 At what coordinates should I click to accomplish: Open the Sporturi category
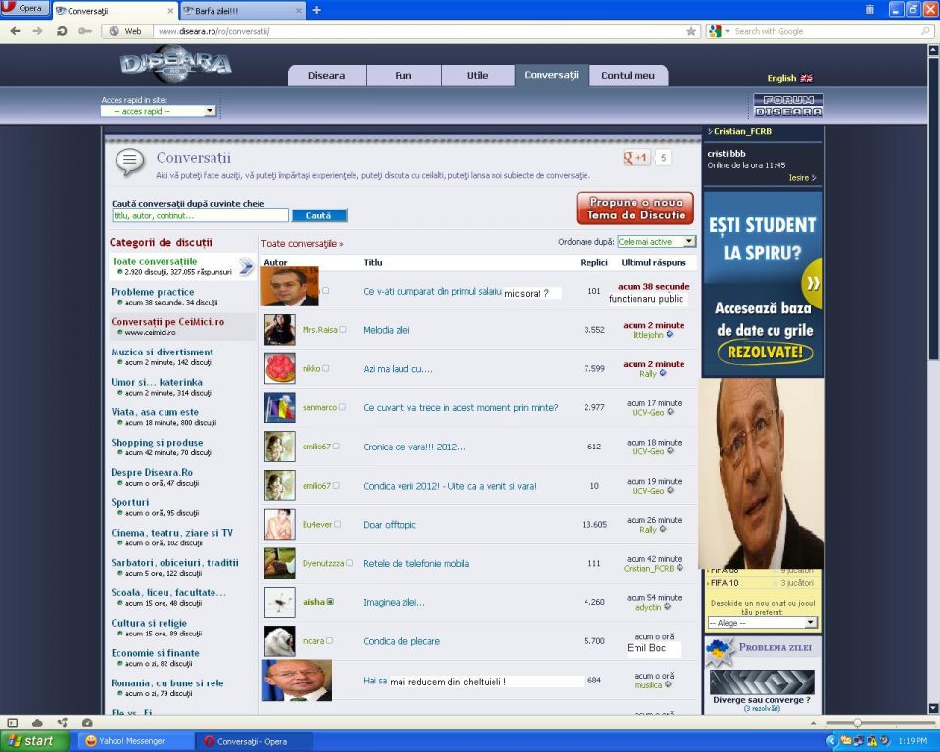(x=130, y=502)
